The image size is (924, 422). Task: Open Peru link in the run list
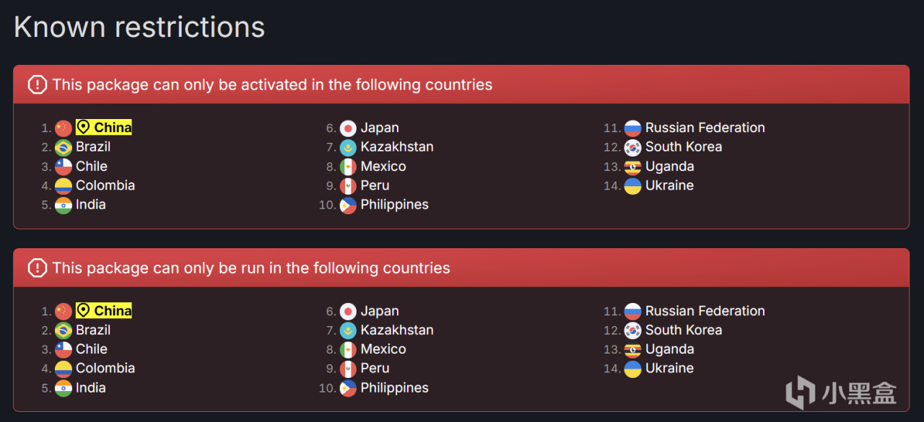click(x=375, y=368)
